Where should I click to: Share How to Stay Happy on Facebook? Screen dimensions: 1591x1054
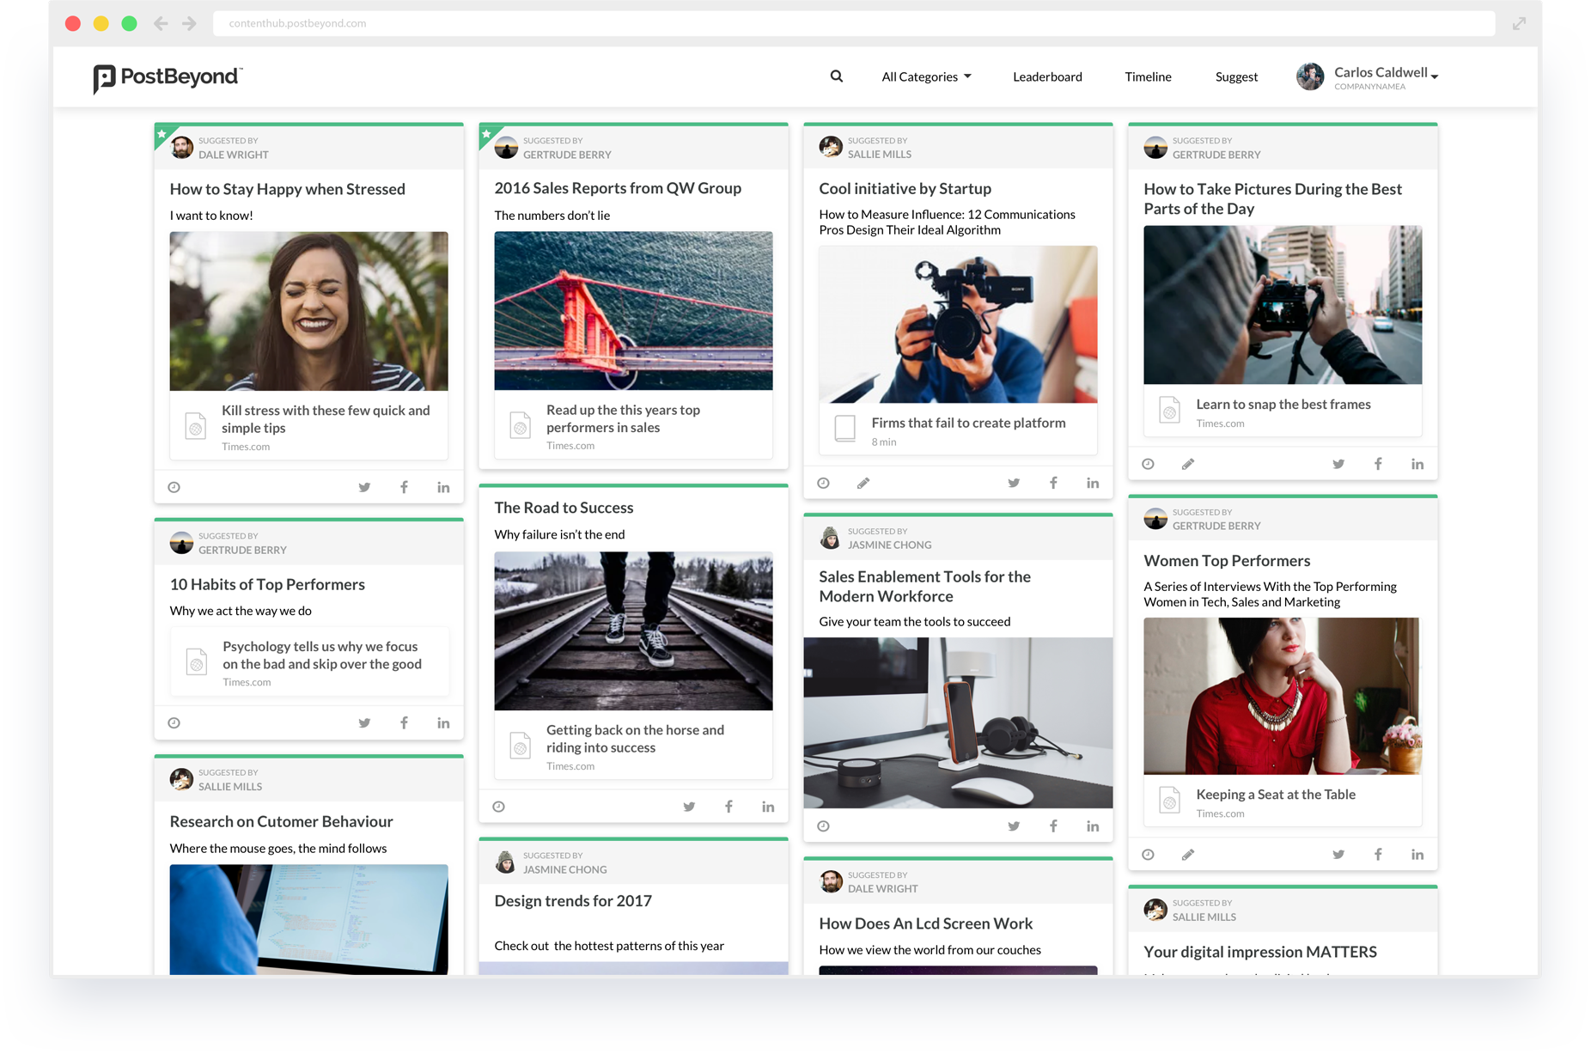[x=404, y=487]
